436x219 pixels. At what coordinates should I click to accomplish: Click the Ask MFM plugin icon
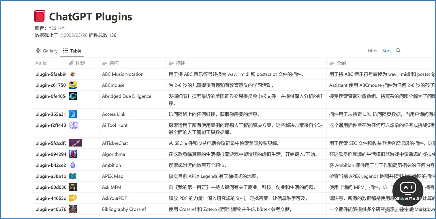click(73, 187)
